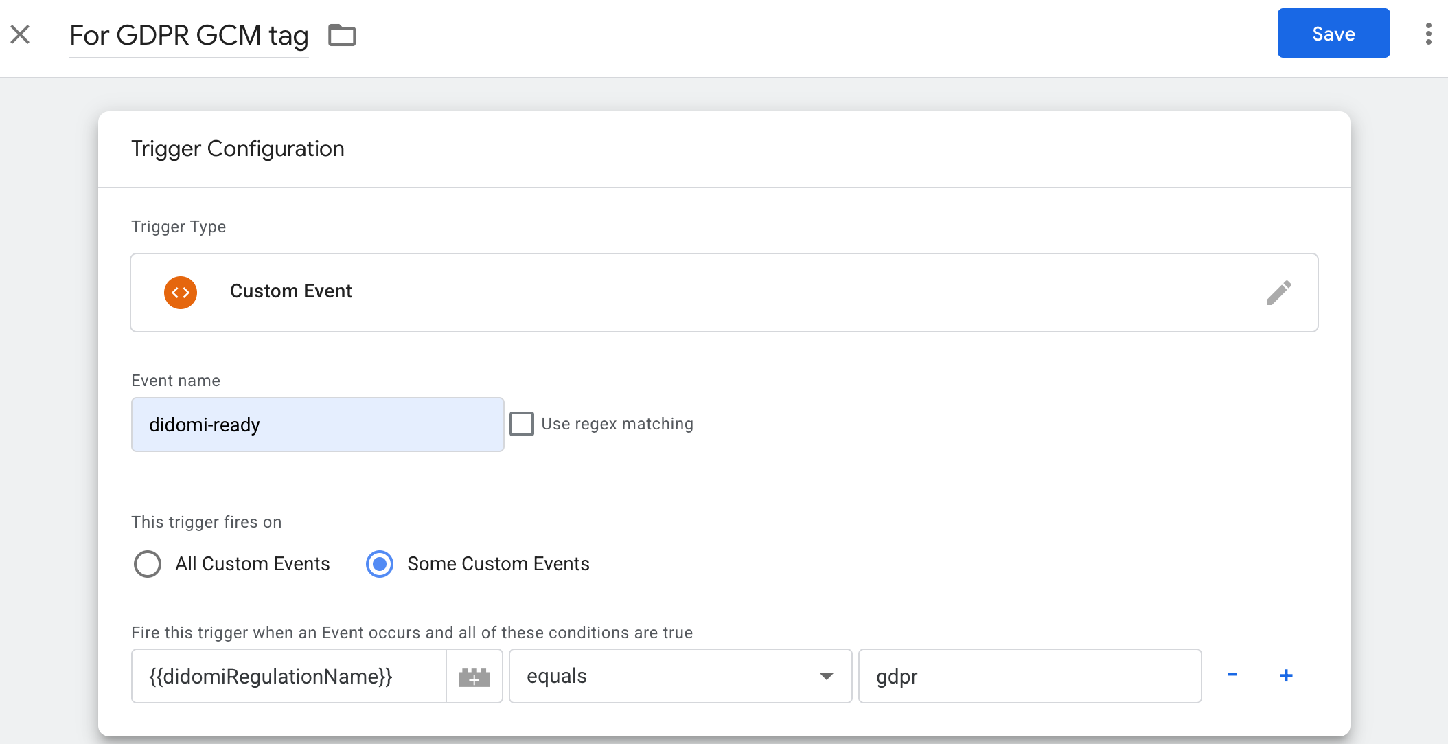Open the three-dot more actions menu
Screen dimensions: 1448x744
pos(1428,34)
